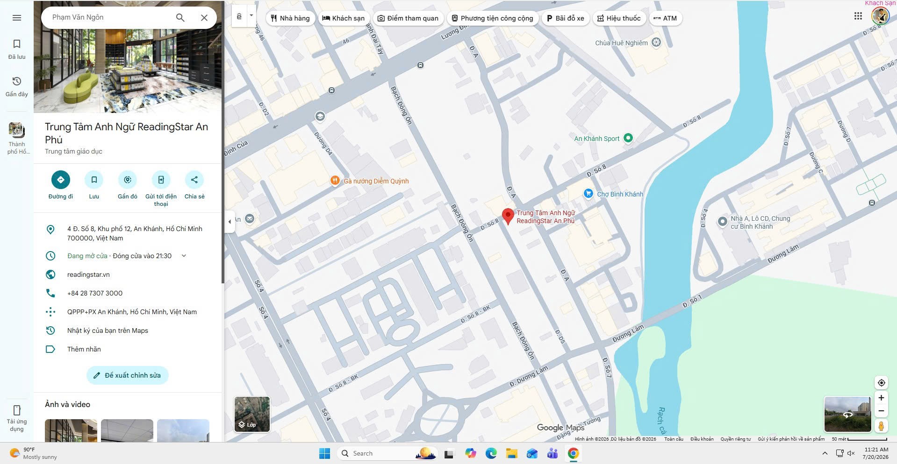Viewport: 897px width, 464px height.
Task: Select the Gà nướng Diễm Quỳnh restaurant marker
Action: point(335,181)
